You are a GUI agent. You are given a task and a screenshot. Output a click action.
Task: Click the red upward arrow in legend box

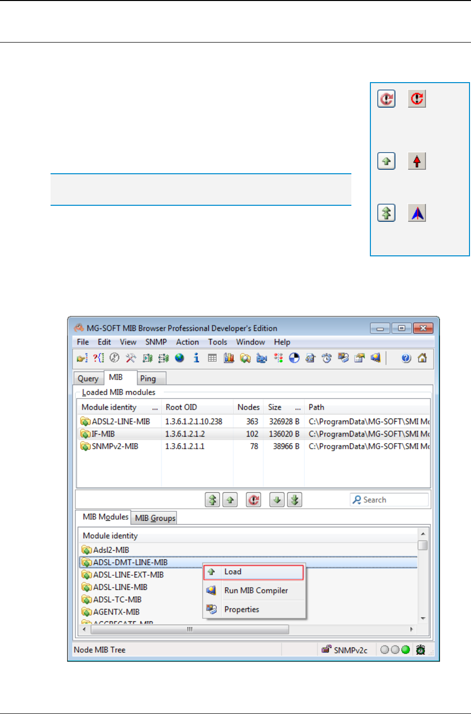click(x=417, y=161)
